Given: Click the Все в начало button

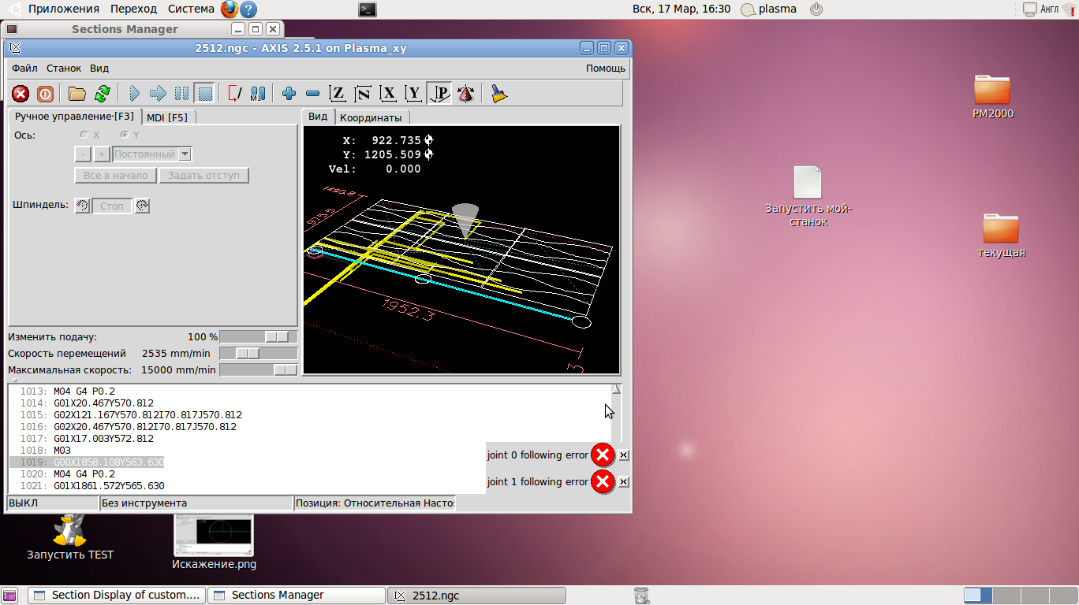Looking at the screenshot, I should point(115,176).
